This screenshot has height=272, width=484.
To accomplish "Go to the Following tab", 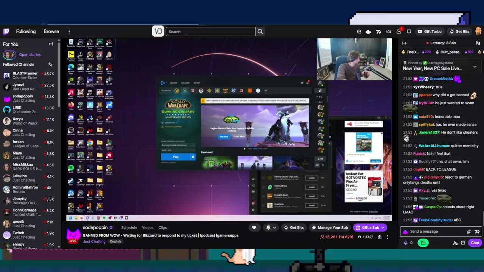I will (x=26, y=31).
